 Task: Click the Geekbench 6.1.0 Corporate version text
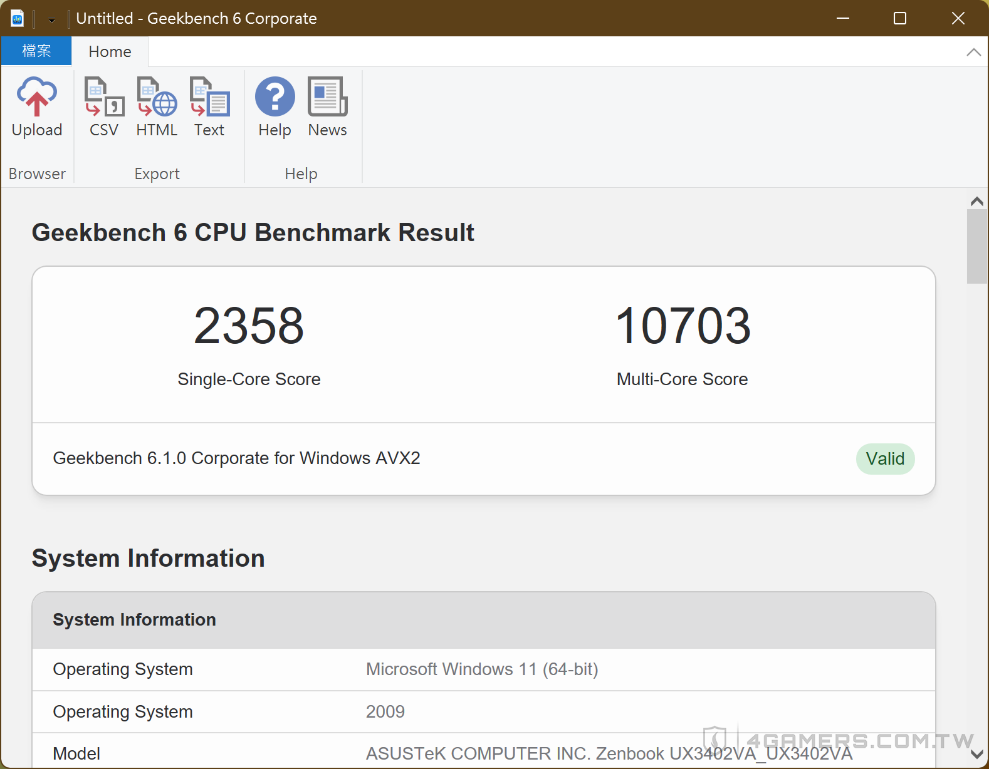(x=236, y=458)
